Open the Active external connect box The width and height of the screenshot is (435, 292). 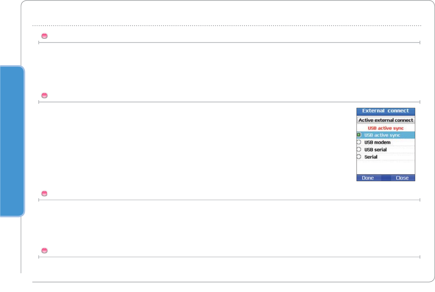coord(386,120)
